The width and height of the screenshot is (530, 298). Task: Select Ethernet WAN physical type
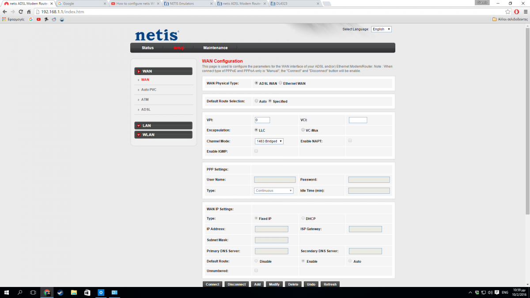280,83
